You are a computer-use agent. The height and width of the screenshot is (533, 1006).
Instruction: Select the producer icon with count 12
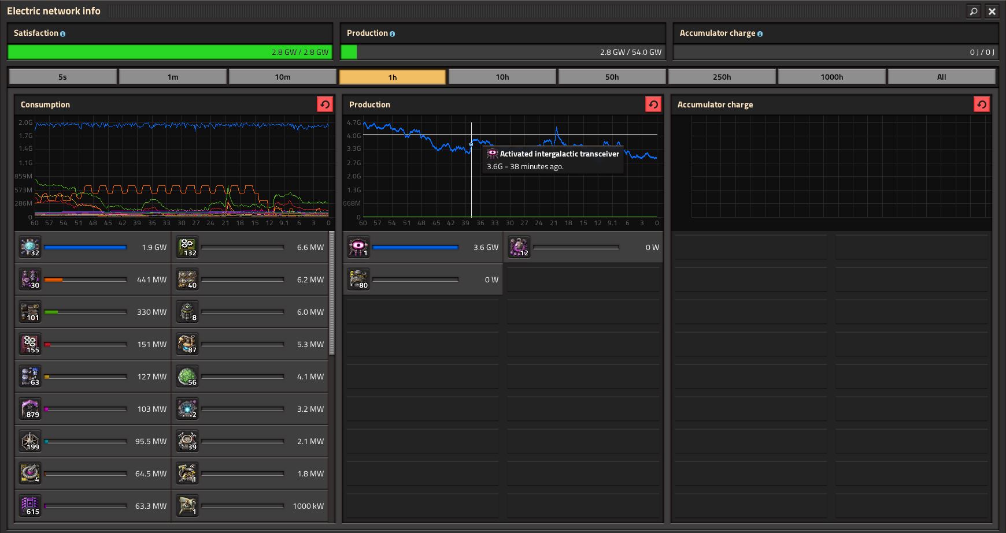click(519, 247)
